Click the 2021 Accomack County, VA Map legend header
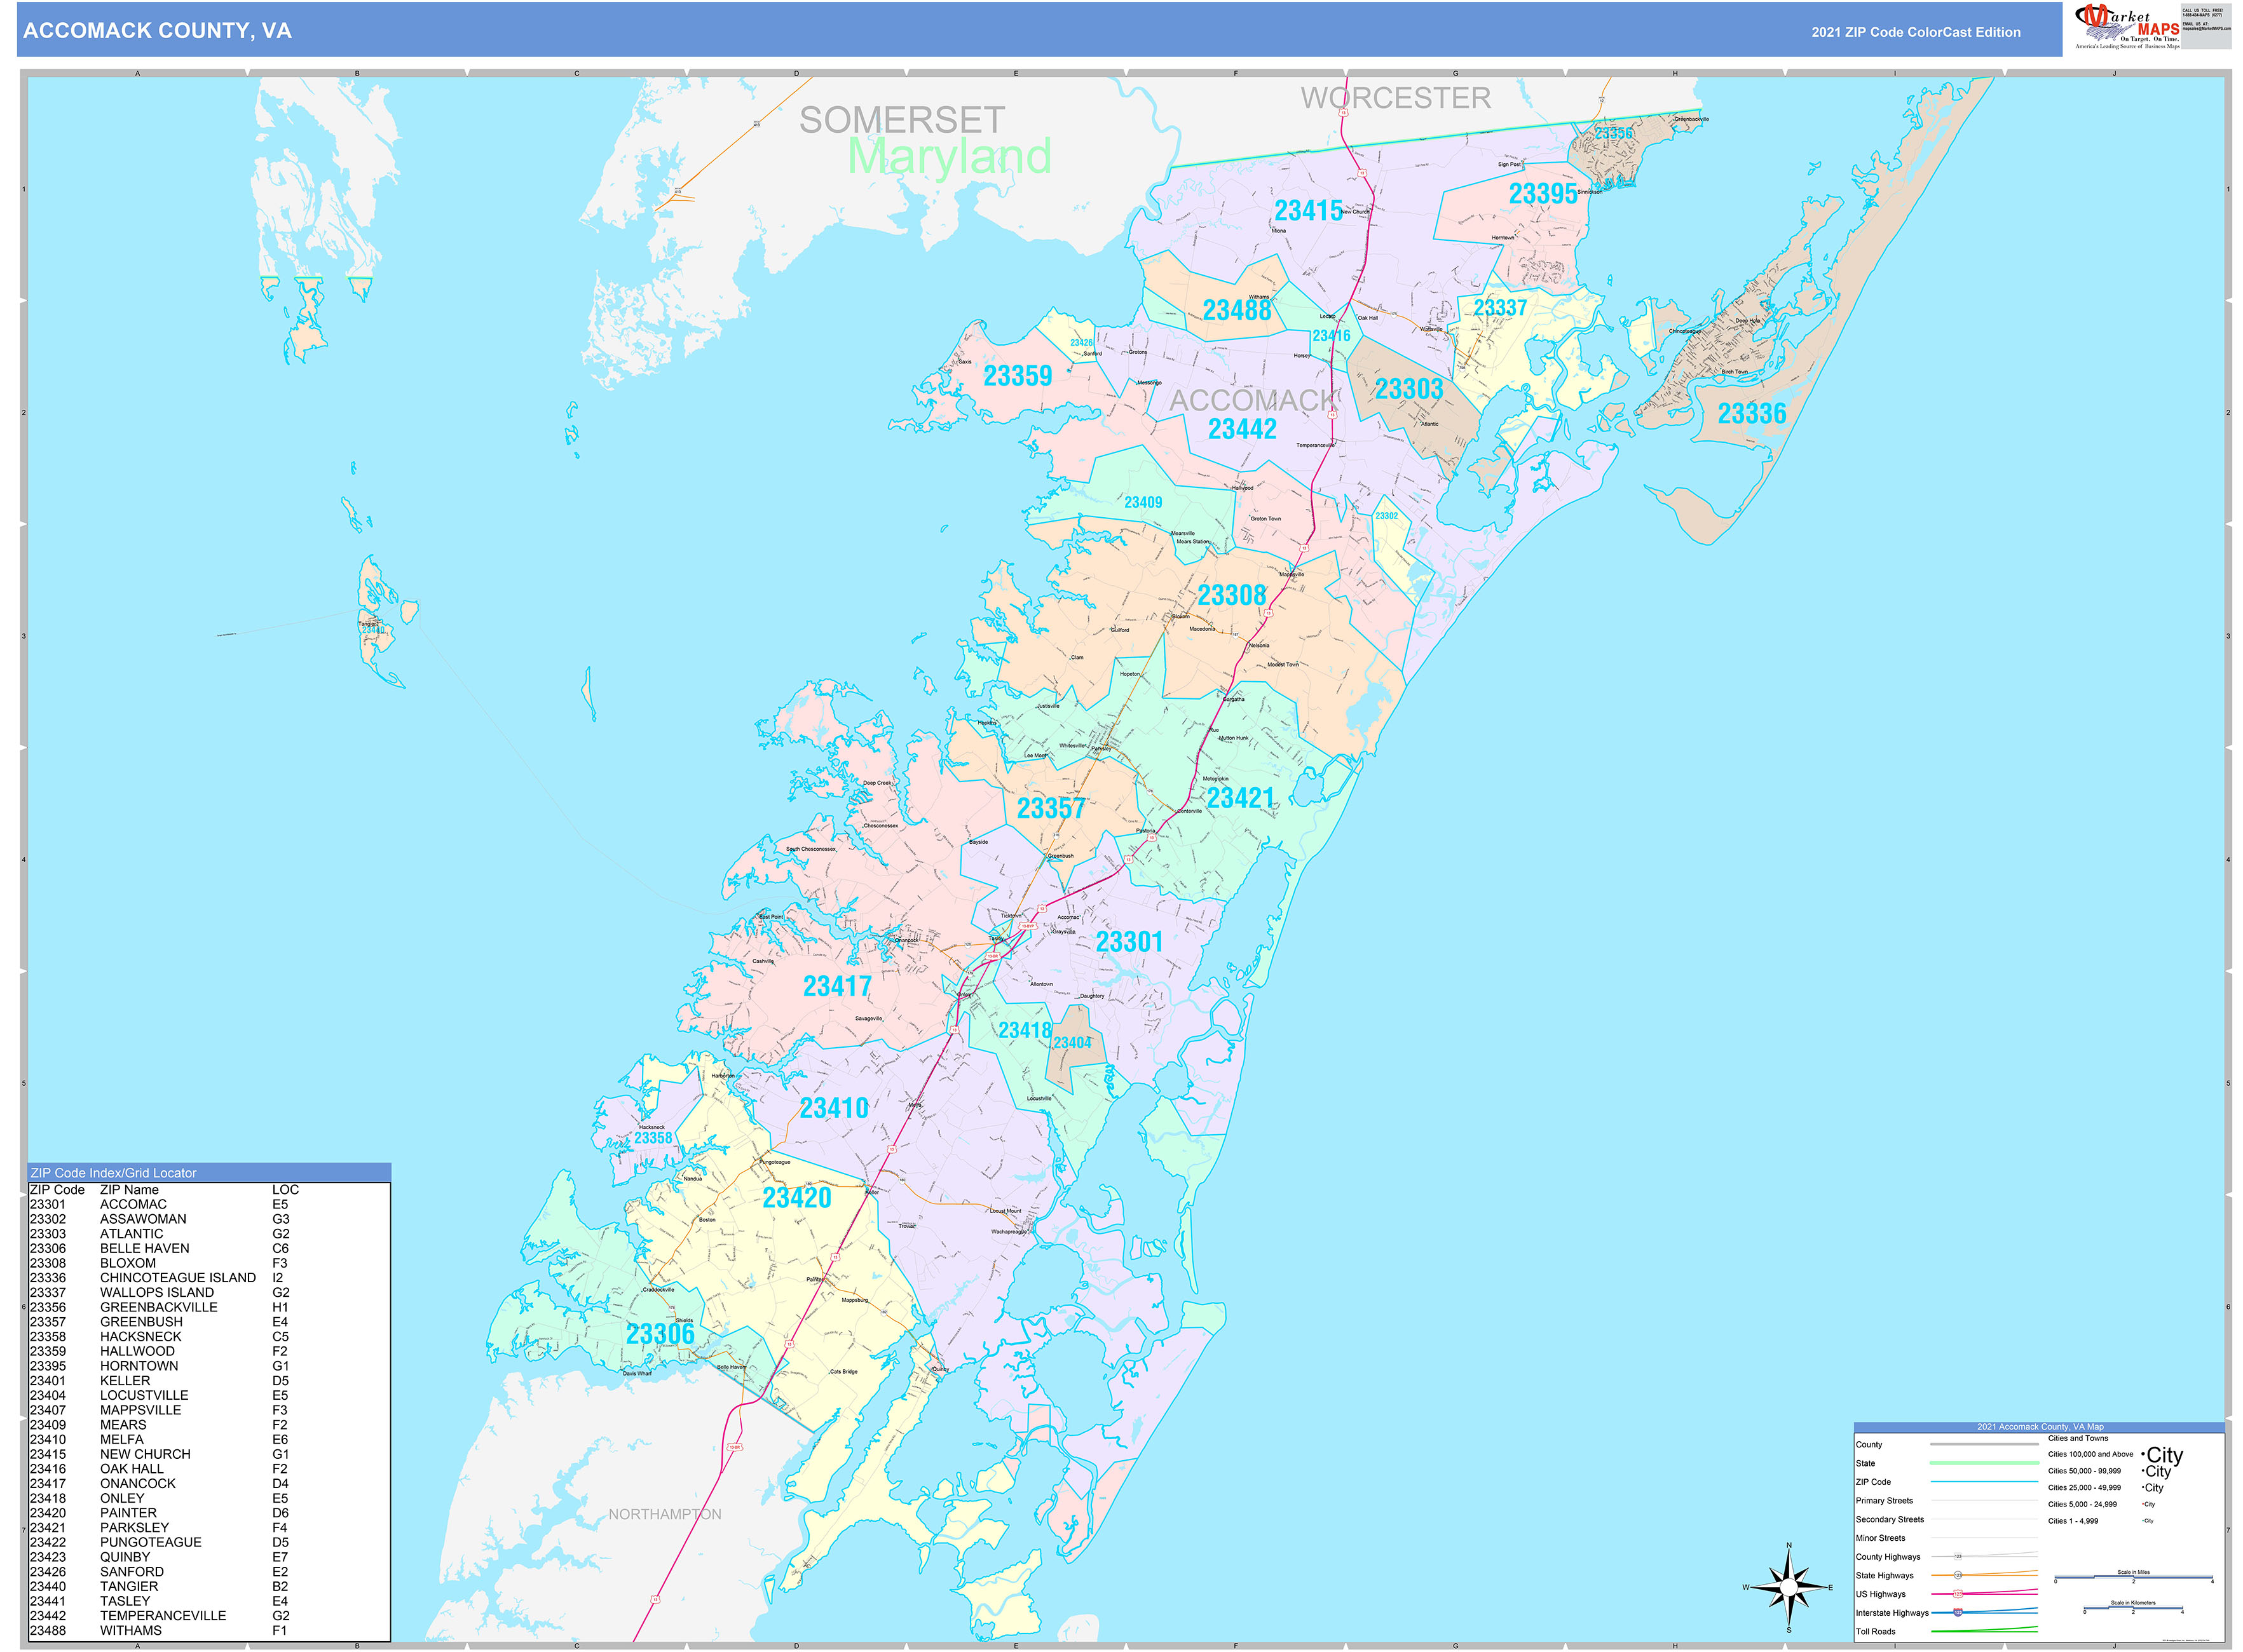Image resolution: width=2243 pixels, height=1652 pixels. pyautogui.click(x=2039, y=1427)
